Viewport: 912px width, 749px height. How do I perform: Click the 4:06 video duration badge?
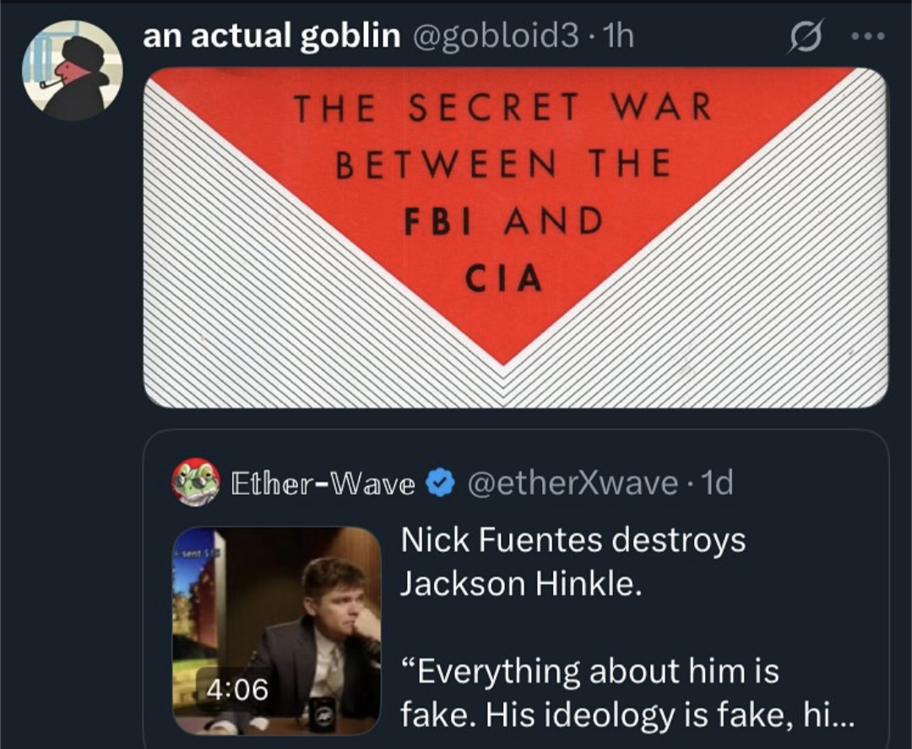point(237,690)
